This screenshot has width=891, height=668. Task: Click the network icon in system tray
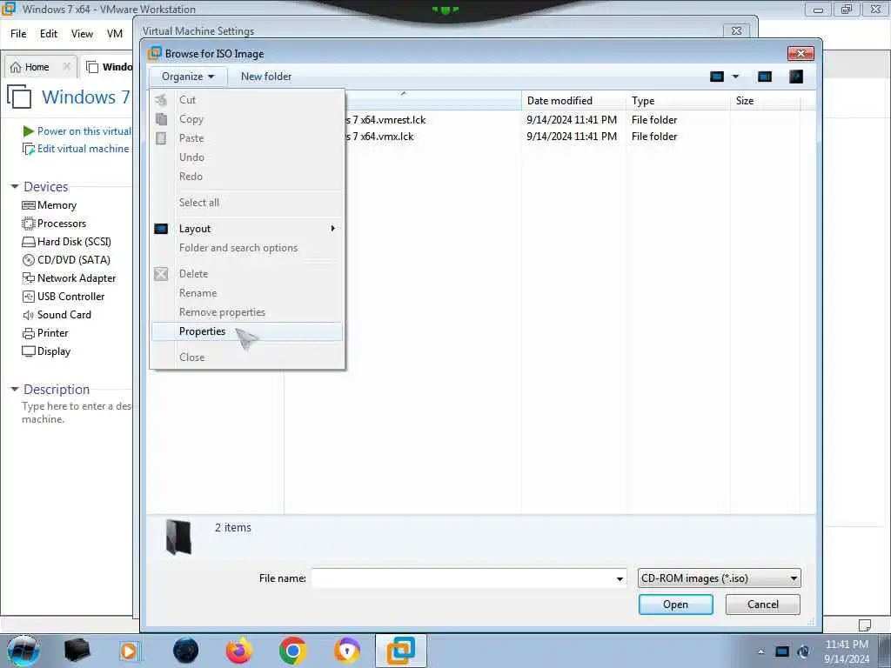(x=782, y=652)
